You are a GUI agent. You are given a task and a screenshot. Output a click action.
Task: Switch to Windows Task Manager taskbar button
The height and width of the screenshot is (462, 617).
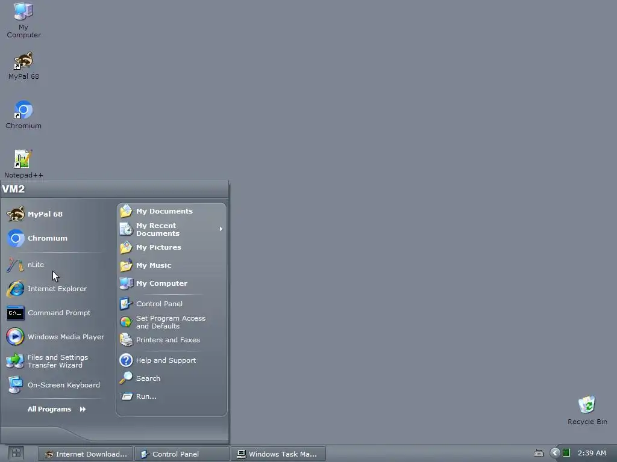tap(278, 454)
